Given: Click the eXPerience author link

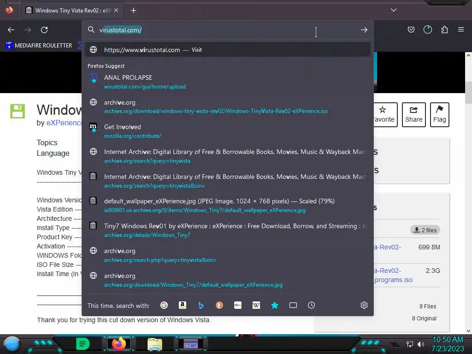Looking at the screenshot, I should click(64, 123).
